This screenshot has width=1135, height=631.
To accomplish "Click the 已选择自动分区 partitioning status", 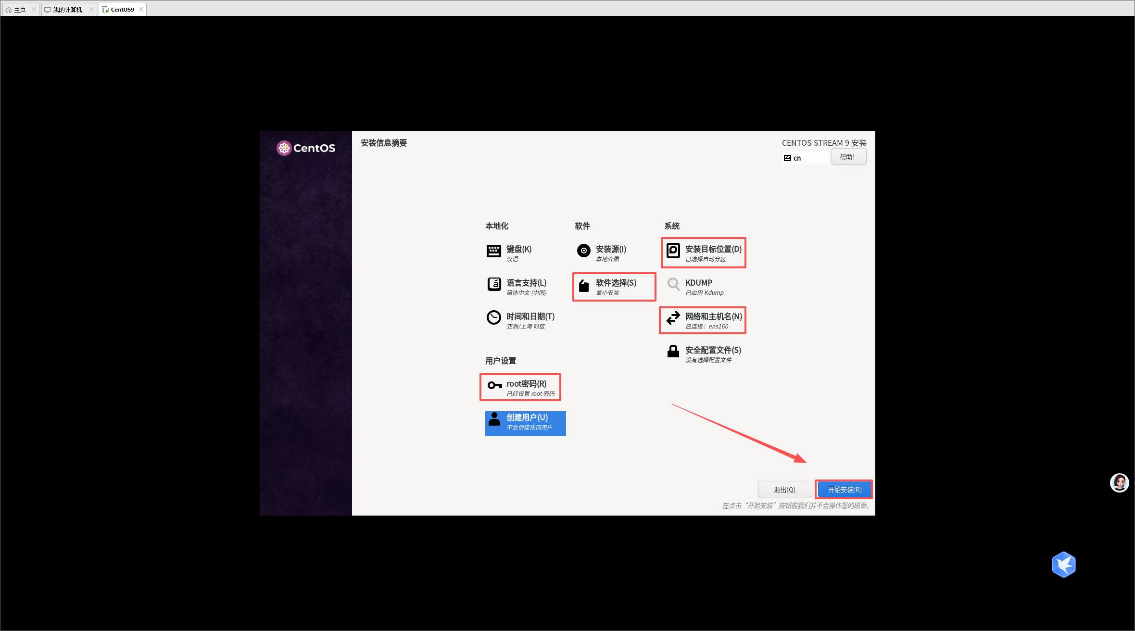I will 706,259.
